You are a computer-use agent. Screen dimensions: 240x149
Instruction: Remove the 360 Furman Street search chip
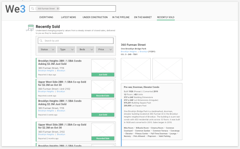click(58, 9)
